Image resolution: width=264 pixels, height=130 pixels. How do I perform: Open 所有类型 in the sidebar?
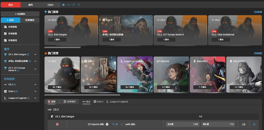12,27
